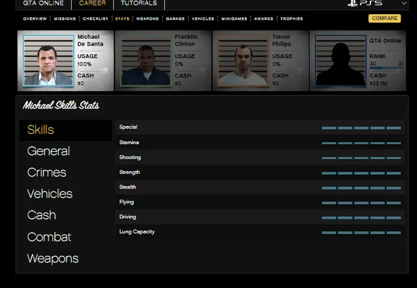Screen dimensions: 417x288
Task: Click the Stealth skill label
Action: pos(128,187)
